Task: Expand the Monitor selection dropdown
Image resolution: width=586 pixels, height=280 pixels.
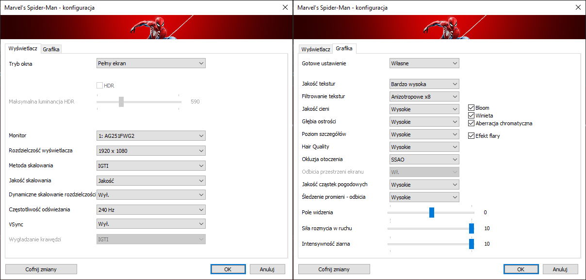Action: [151, 136]
